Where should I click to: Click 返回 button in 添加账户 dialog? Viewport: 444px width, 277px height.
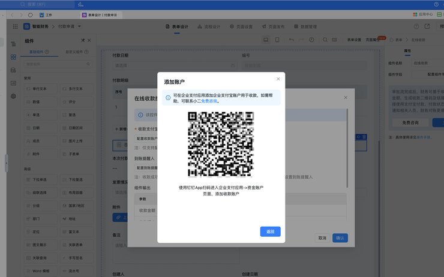tap(270, 231)
